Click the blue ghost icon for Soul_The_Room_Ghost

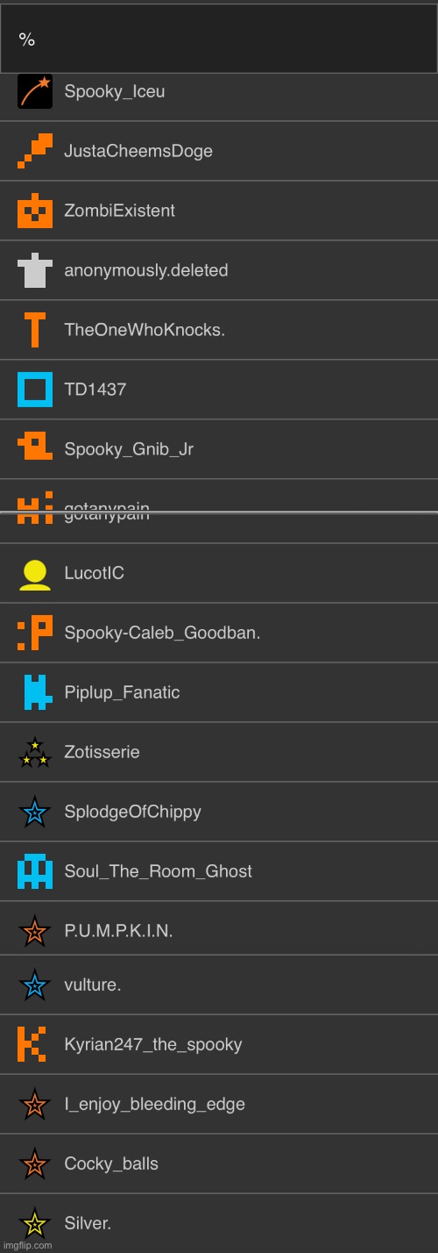click(x=35, y=871)
